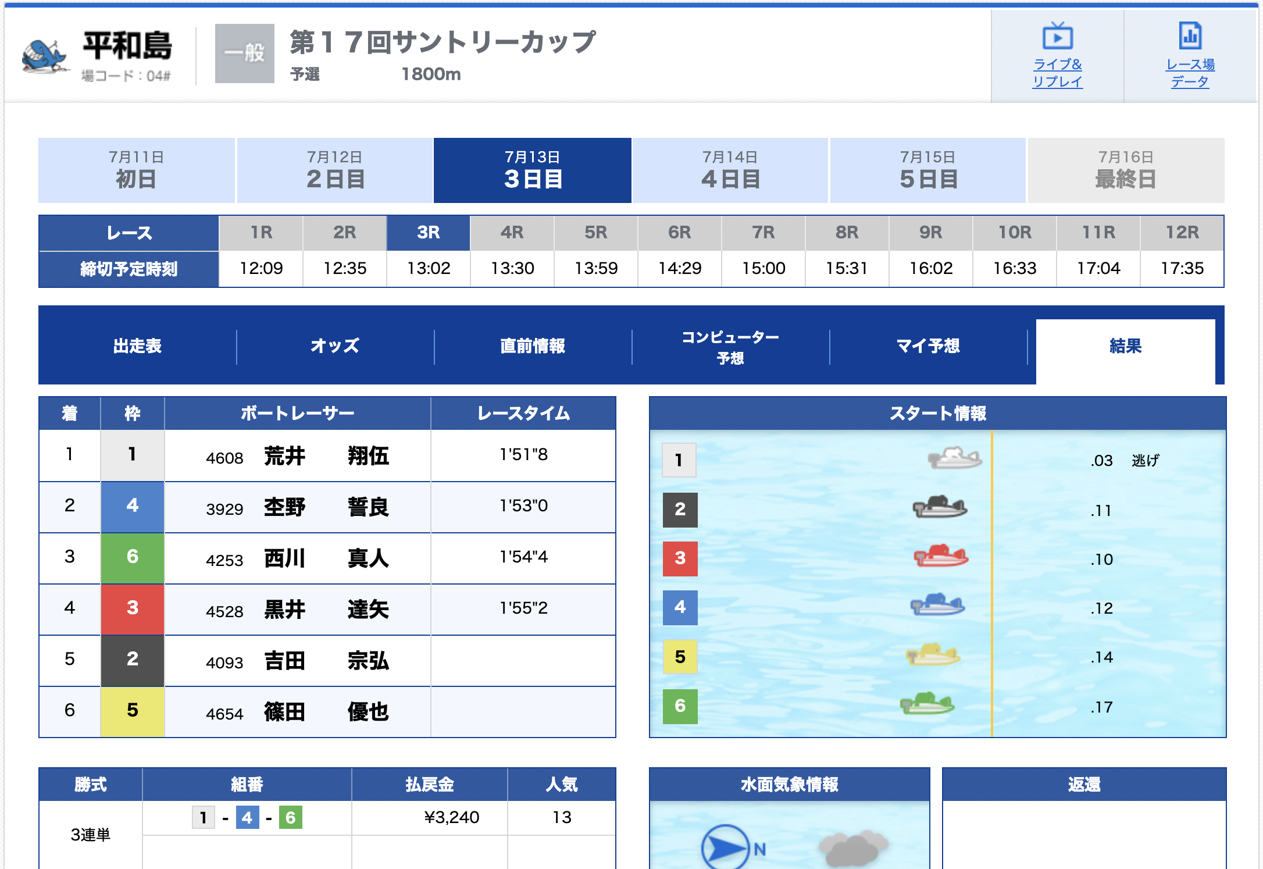Click the wind direction arrow icon
The height and width of the screenshot is (869, 1263).
click(x=725, y=847)
